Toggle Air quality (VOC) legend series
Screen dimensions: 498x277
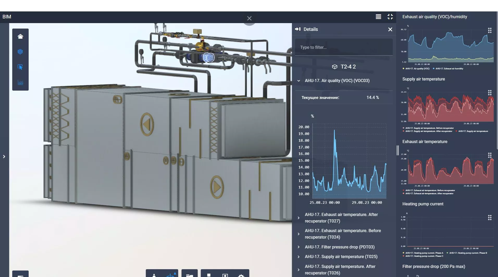click(416, 69)
